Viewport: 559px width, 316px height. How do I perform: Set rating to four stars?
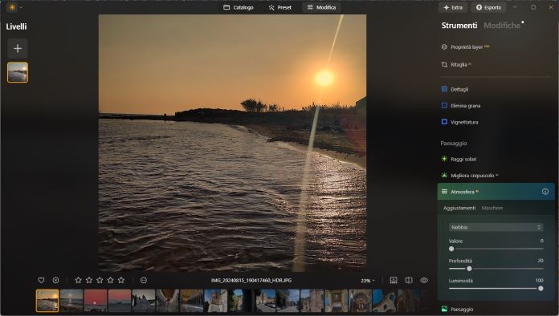111,281
